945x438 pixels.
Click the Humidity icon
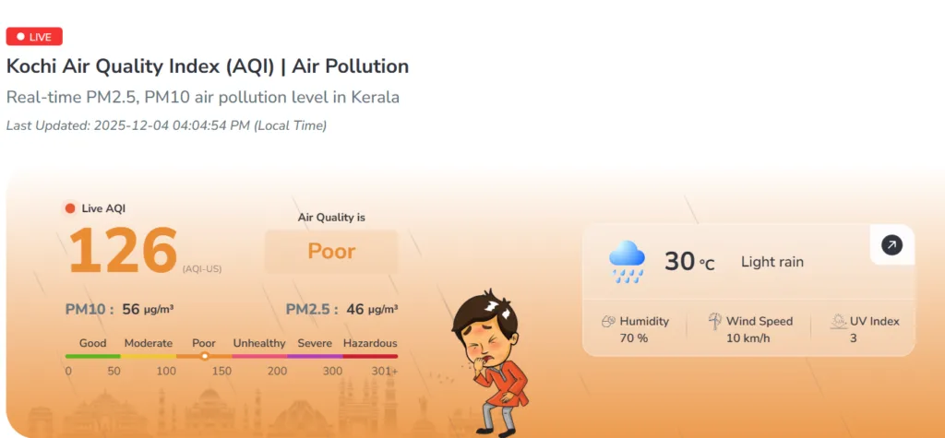point(607,322)
